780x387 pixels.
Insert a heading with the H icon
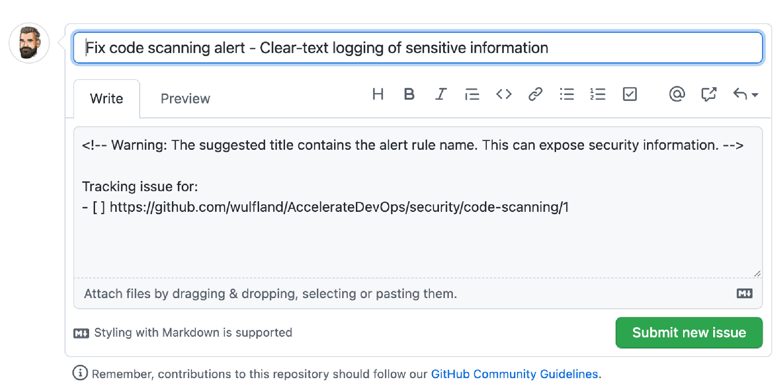pos(378,94)
